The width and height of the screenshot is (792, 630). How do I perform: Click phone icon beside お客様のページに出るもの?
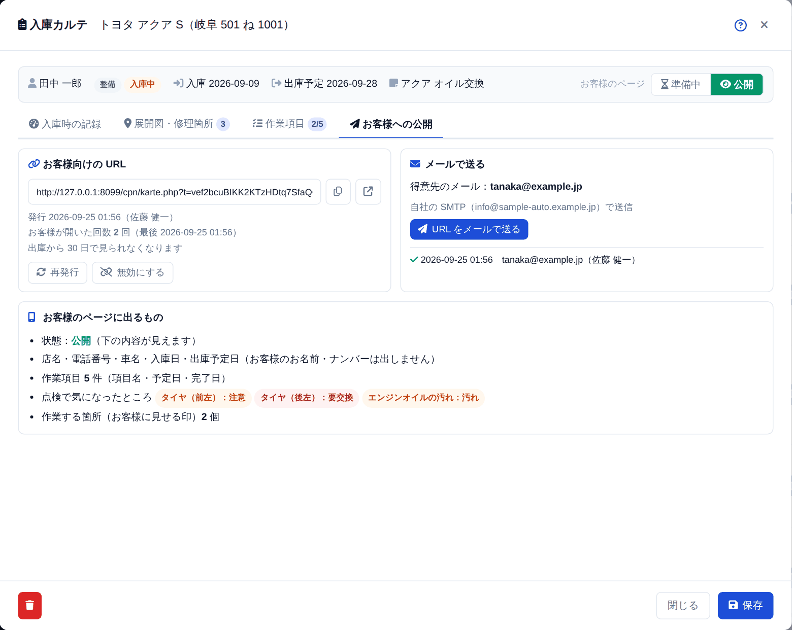pyautogui.click(x=31, y=317)
